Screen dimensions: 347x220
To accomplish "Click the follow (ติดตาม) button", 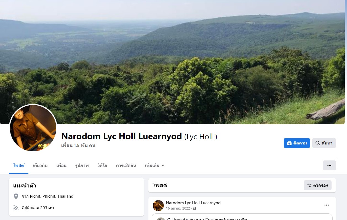I will click(x=297, y=143).
